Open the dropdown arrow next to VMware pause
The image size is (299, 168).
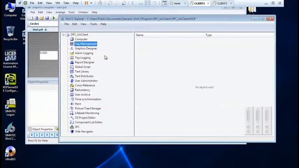click(91, 3)
